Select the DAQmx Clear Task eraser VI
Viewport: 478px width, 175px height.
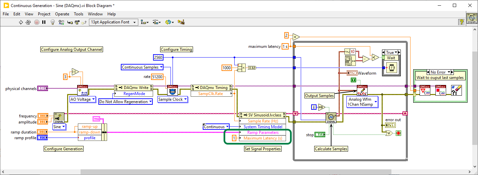tap(457, 90)
